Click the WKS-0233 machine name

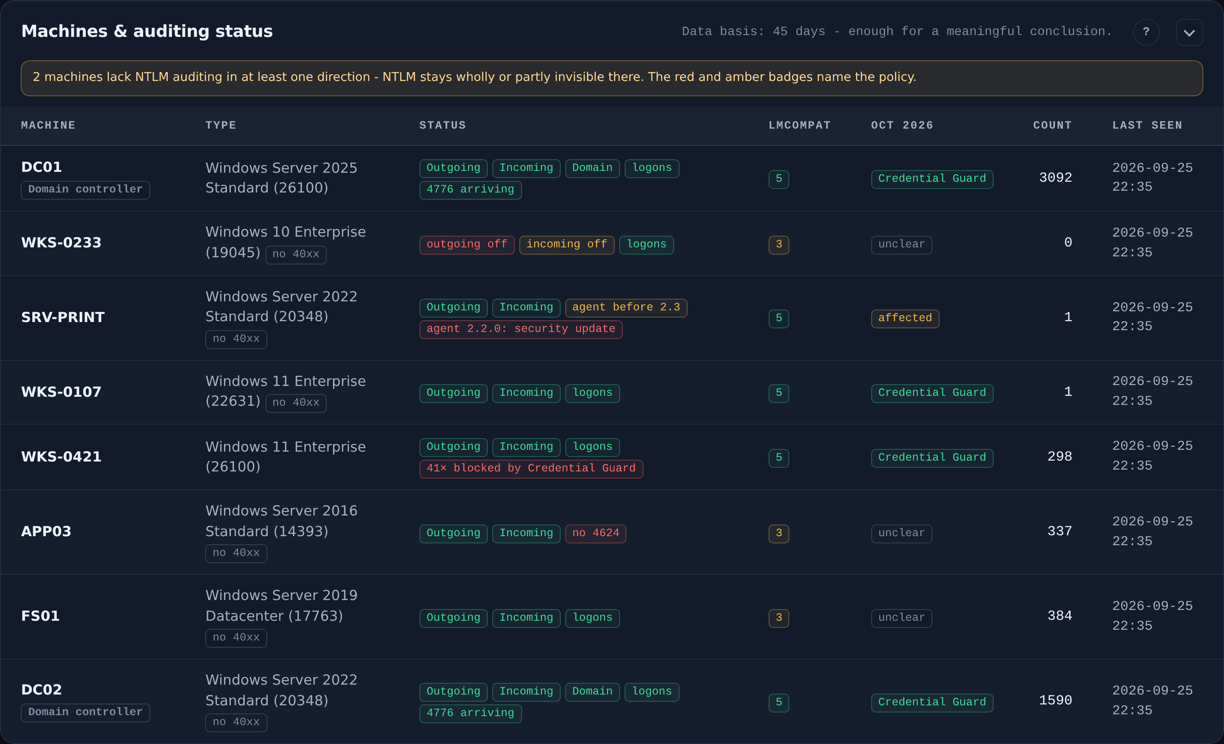click(x=61, y=243)
